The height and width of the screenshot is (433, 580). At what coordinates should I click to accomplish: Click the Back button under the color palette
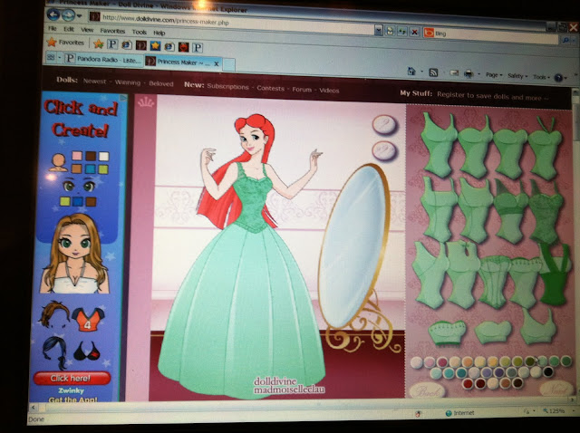click(x=427, y=390)
